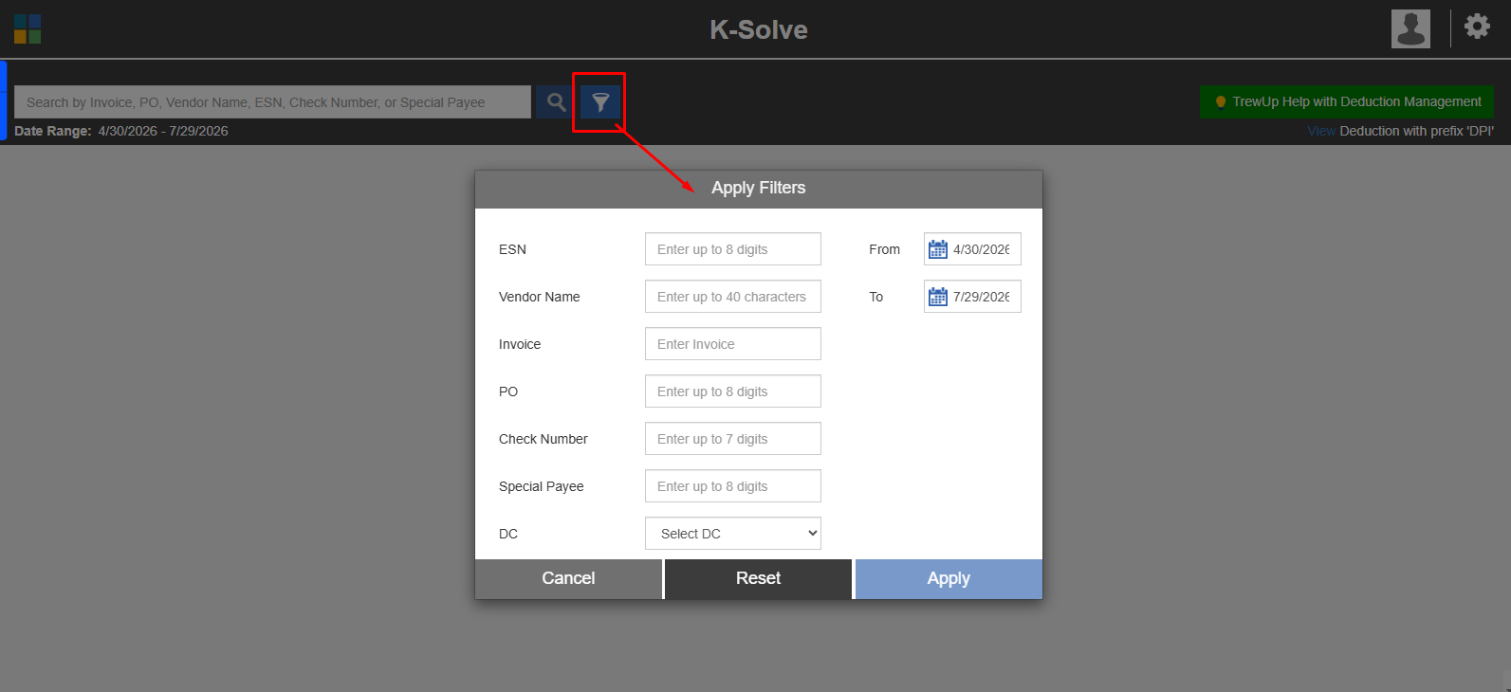Click the Check Number label
The image size is (1511, 692).
(544, 439)
